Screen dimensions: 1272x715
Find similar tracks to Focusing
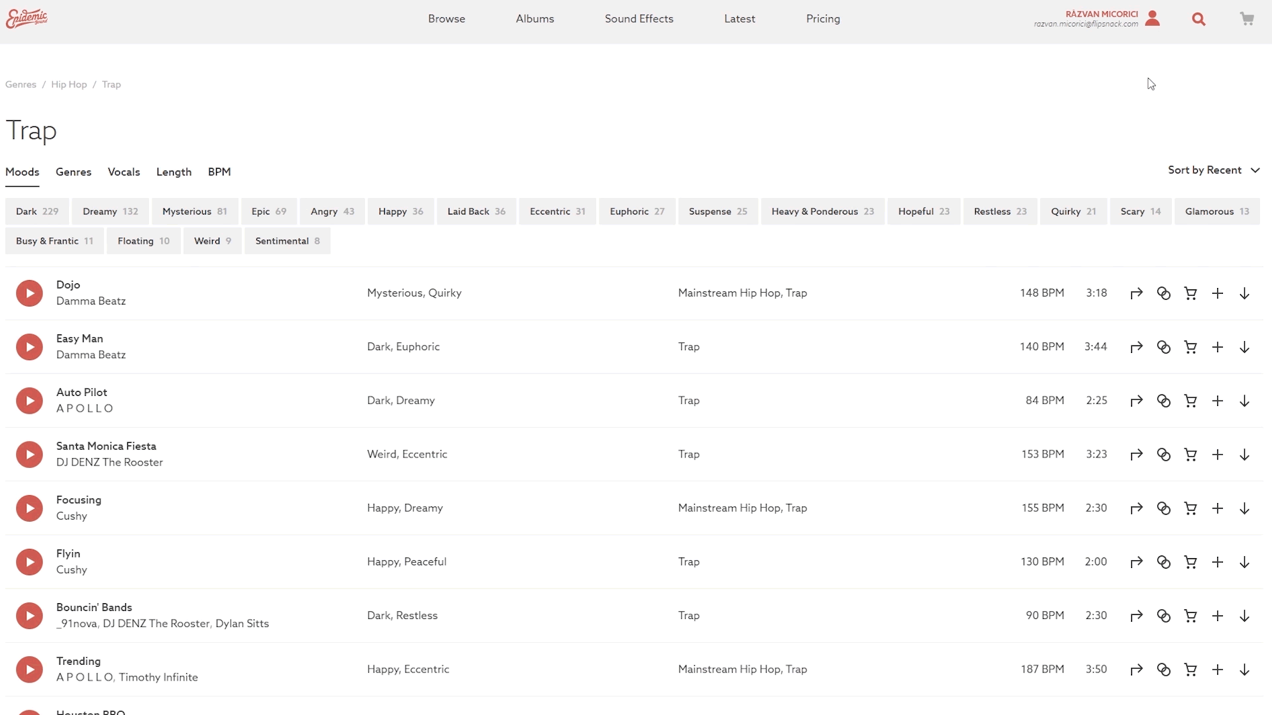(1163, 508)
